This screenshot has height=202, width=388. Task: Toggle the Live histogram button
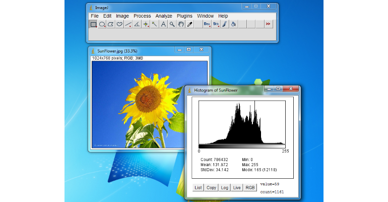pos(237,188)
